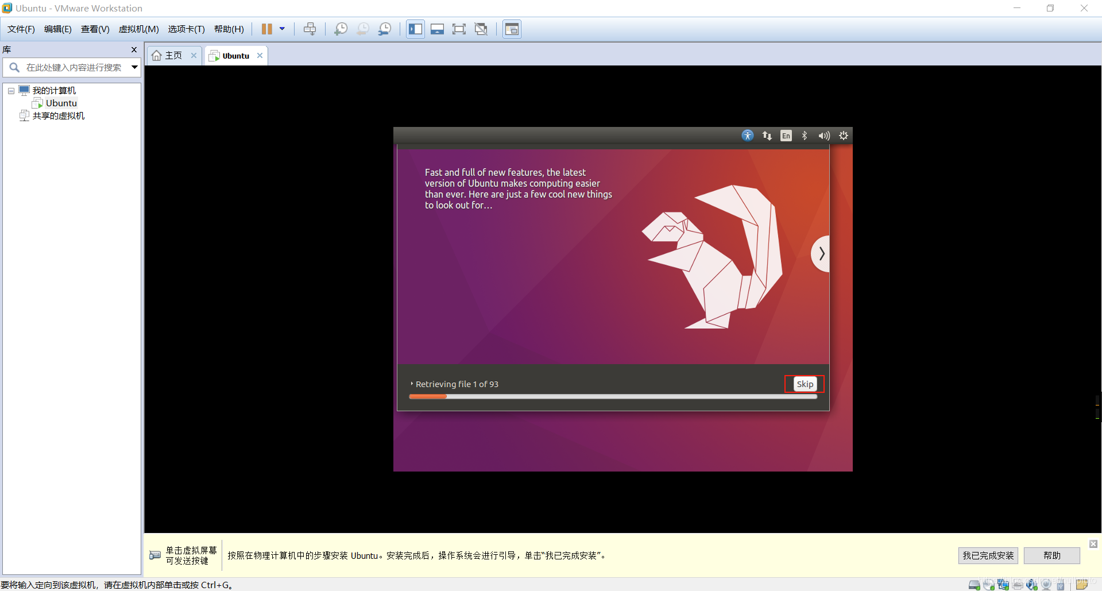This screenshot has width=1102, height=591.
Task: Switch to Unity mode
Action: 481,29
